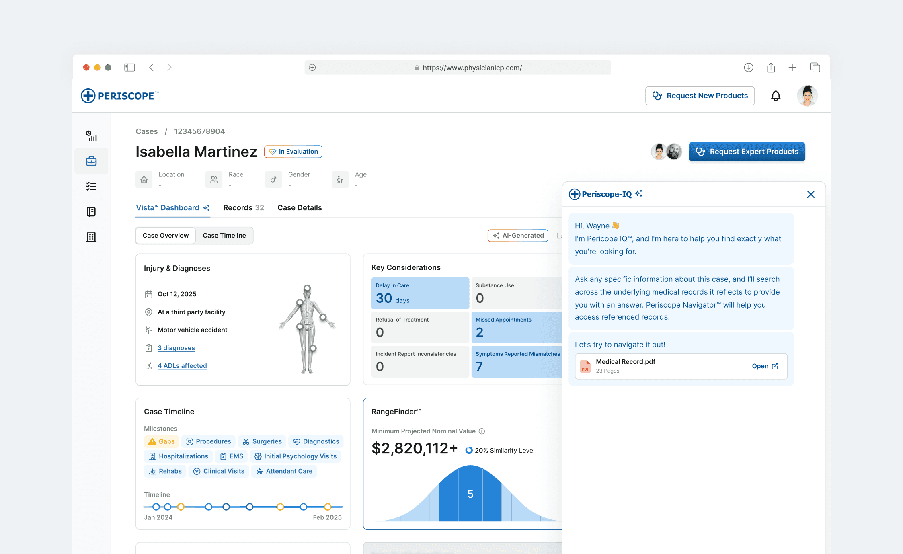Click the browser download icon
The width and height of the screenshot is (903, 554).
pyautogui.click(x=748, y=68)
